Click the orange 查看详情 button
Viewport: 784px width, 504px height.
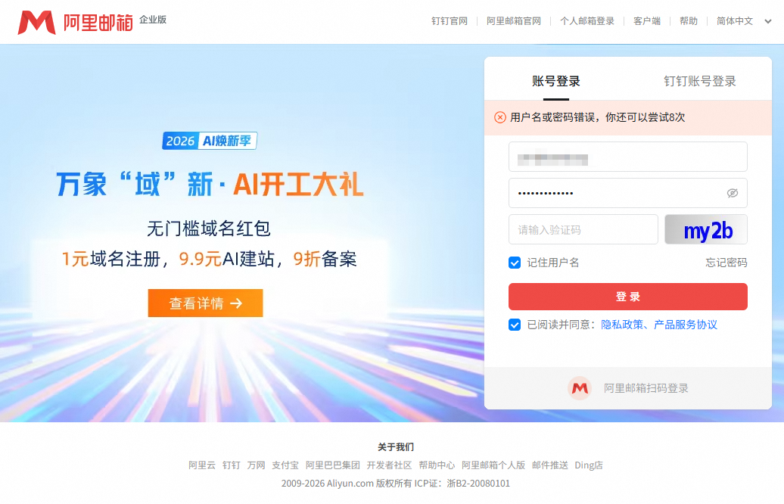coord(206,303)
